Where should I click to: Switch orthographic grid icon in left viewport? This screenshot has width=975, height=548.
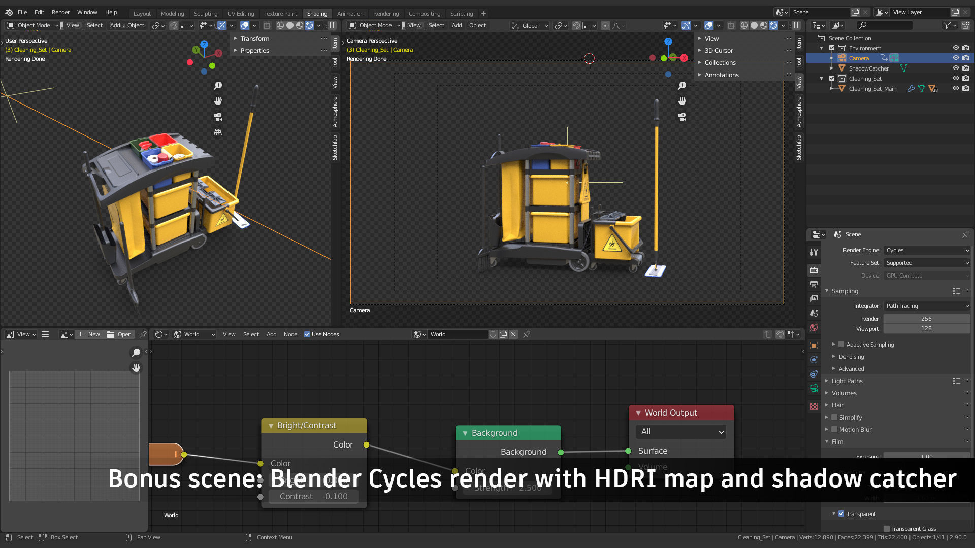click(218, 132)
